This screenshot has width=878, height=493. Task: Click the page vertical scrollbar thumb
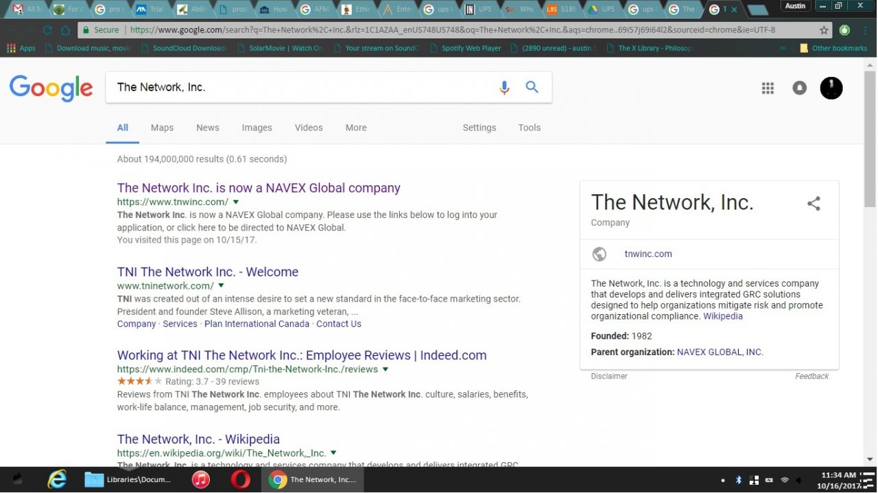pos(870,138)
